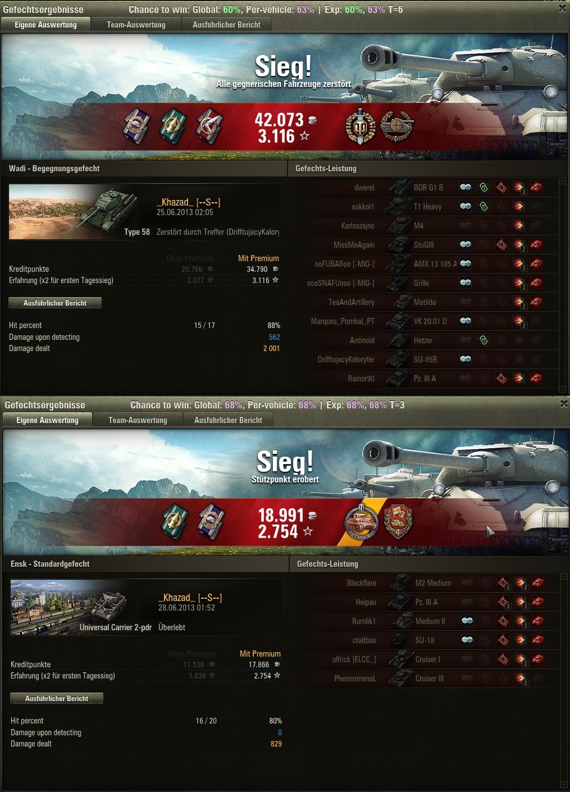
Task: Select the Rumlik1 Medium II row
Action: click(x=426, y=621)
